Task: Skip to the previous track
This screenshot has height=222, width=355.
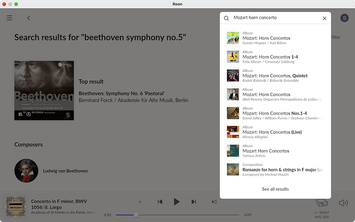Action: pos(160,202)
